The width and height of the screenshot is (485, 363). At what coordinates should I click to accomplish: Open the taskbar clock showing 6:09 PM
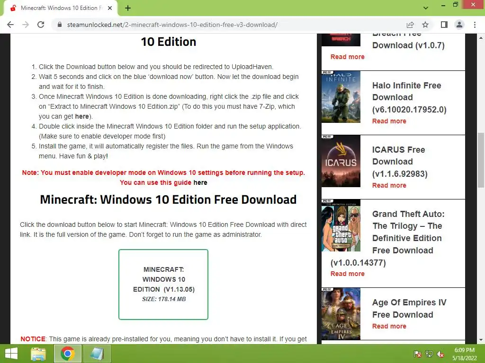(465, 354)
